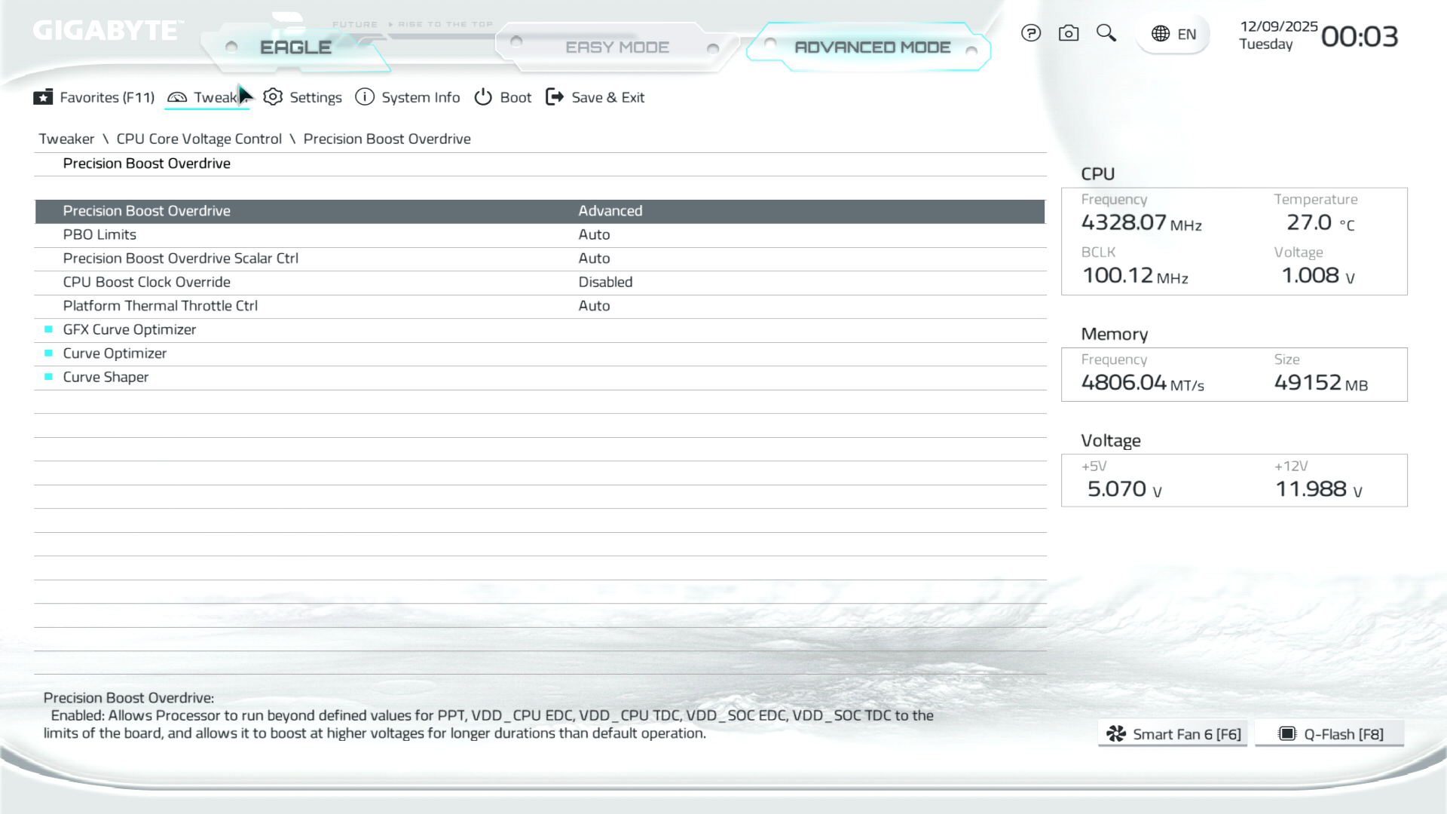Launch Q-Flash [F8] utility
This screenshot has width=1447, height=814.
pos(1329,734)
